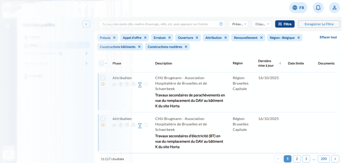Check the first tender row checkbox
This screenshot has height=163, width=342.
tap(103, 78)
